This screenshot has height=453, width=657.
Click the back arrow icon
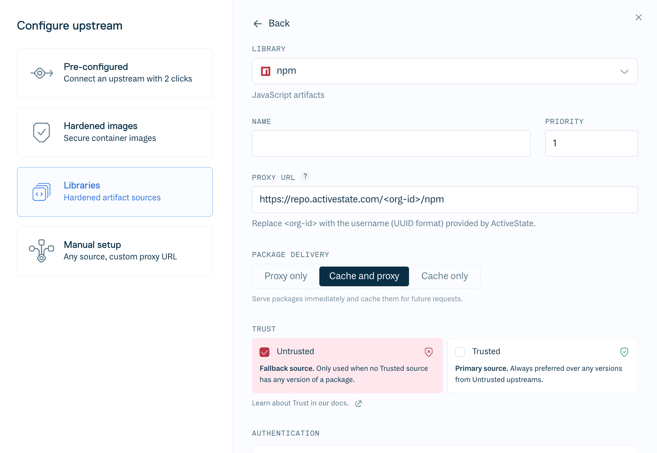coord(258,23)
